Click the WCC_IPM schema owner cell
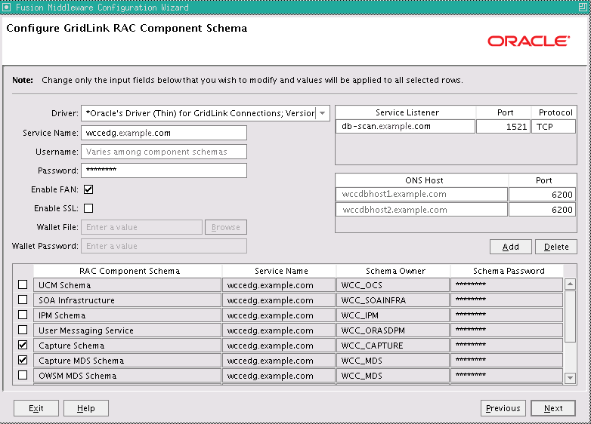591x424 pixels. tap(393, 315)
